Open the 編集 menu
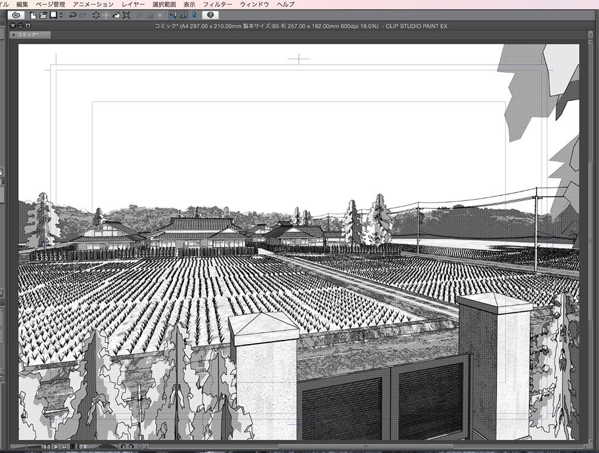 (x=22, y=4)
